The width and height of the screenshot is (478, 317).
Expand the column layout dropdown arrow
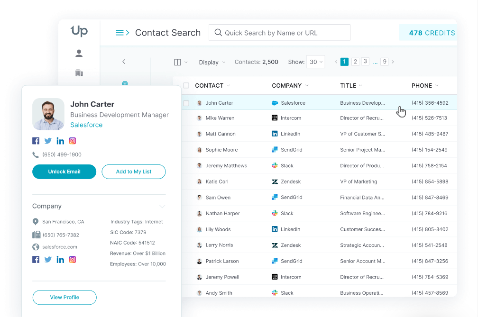coord(186,62)
